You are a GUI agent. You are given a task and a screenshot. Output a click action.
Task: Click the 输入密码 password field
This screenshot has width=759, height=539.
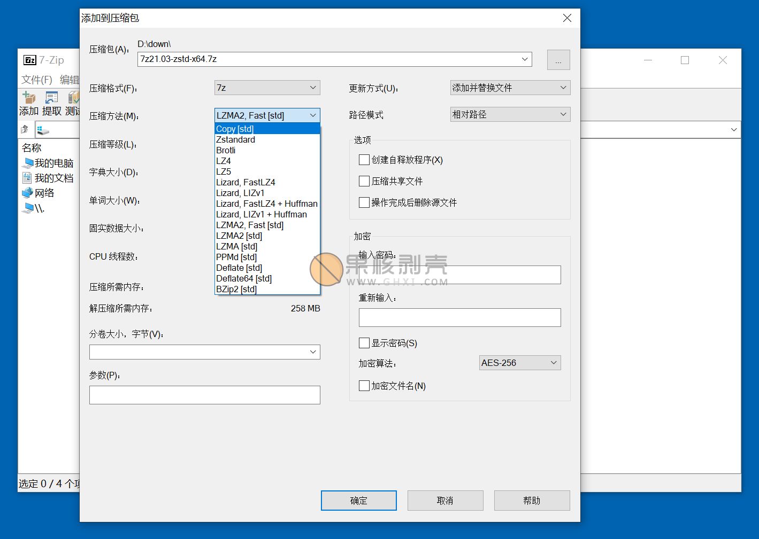click(x=460, y=275)
